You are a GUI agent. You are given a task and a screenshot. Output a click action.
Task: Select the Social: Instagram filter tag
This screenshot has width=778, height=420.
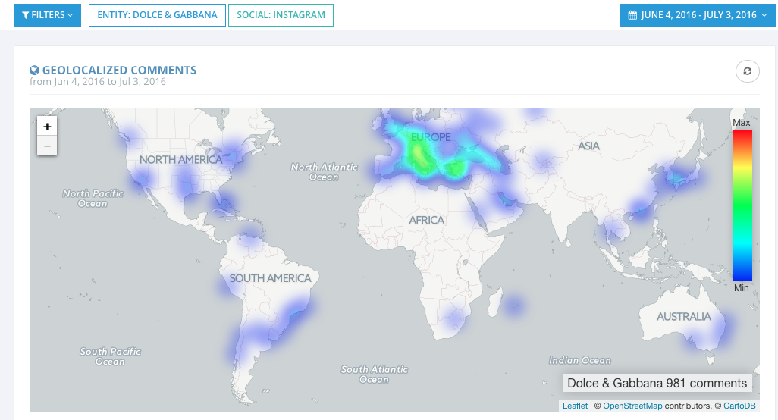(x=281, y=15)
